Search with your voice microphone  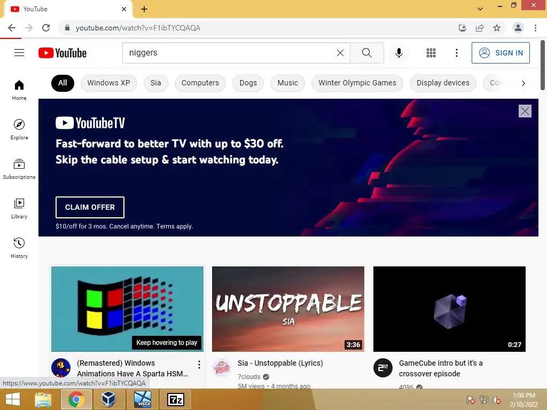pyautogui.click(x=398, y=53)
